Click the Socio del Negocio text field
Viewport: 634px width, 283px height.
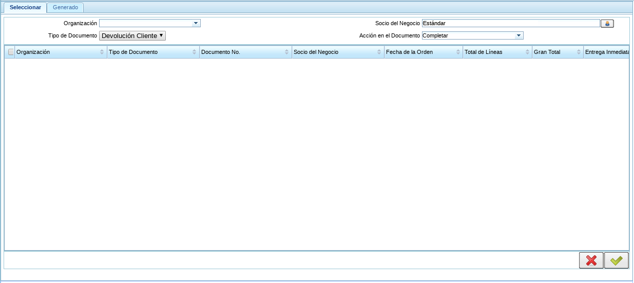510,24
